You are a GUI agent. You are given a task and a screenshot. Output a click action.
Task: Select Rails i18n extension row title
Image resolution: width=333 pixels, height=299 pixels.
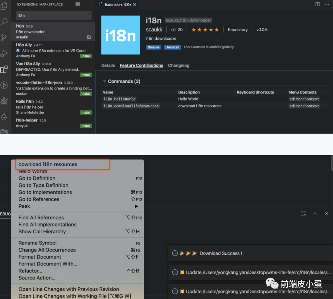tap(25, 102)
